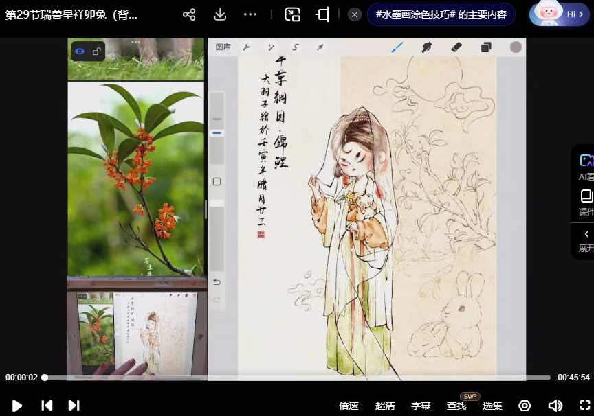Open the Procreate Gallery
The image size is (594, 416).
[x=221, y=47]
